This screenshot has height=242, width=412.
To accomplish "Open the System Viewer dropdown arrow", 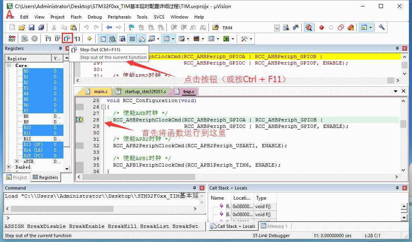I will pyautogui.click(x=233, y=39).
